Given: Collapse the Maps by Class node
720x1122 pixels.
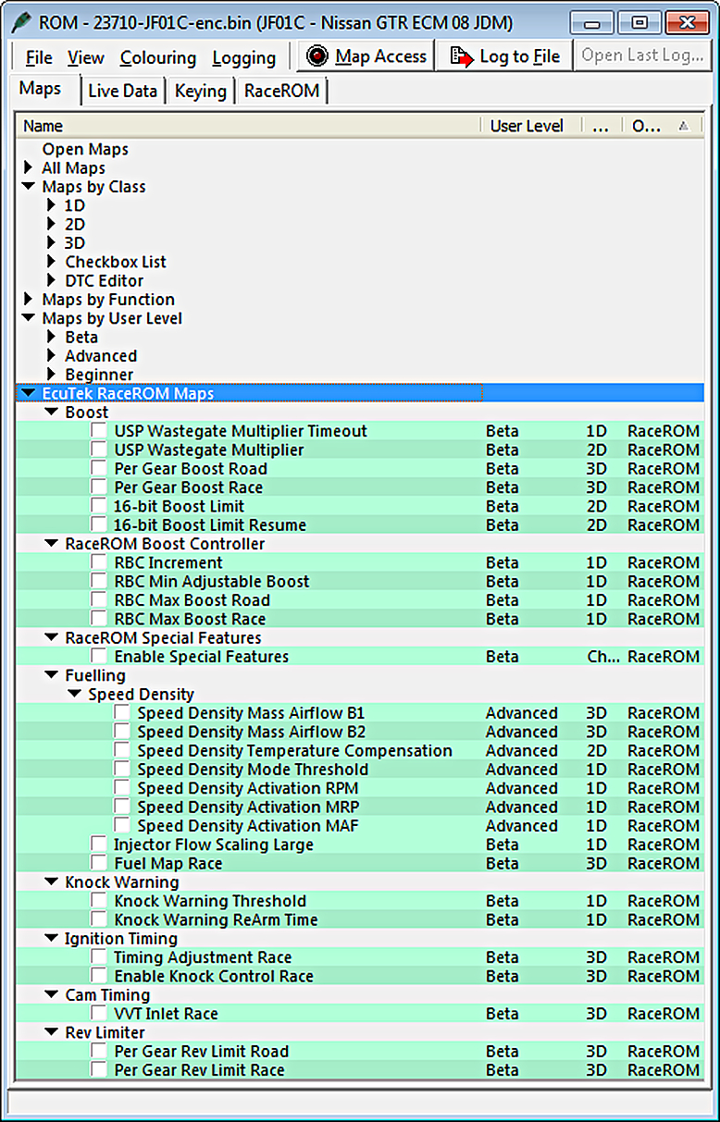Looking at the screenshot, I should coord(29,187).
